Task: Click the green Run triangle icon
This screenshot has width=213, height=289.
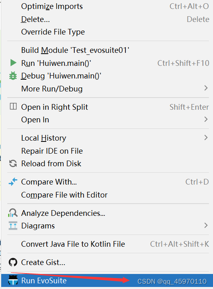Action: pos(13,63)
